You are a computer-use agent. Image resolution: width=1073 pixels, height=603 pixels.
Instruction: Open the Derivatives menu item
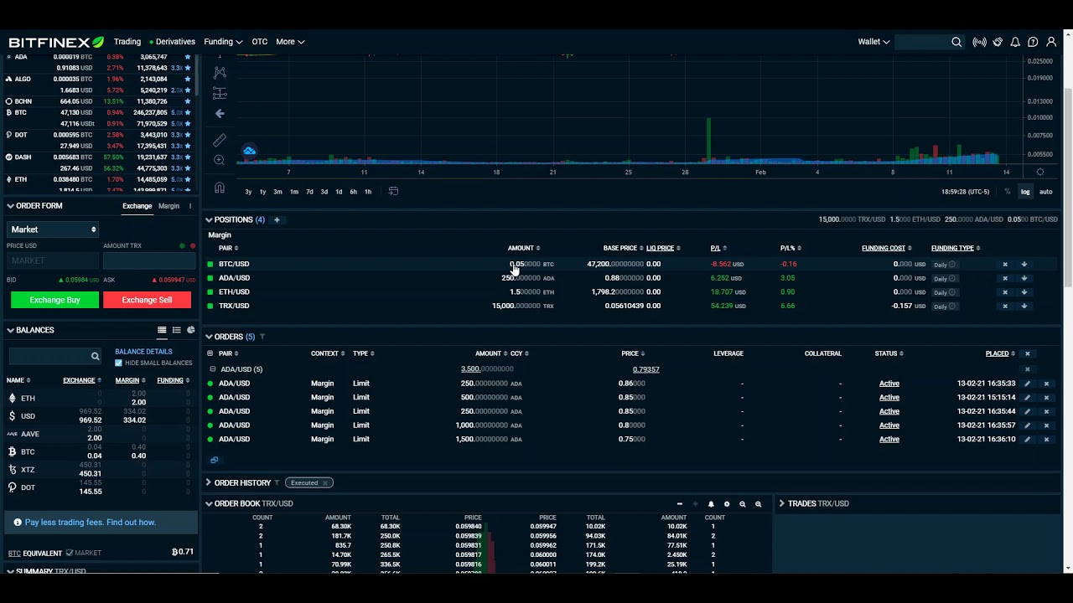pos(173,42)
